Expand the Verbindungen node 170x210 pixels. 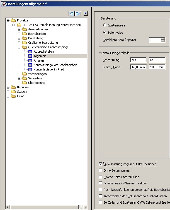(19, 74)
